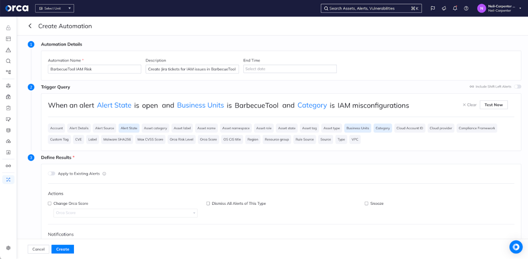
Task: Go back using the arrow beside Create Automation
Action: [x=30, y=26]
